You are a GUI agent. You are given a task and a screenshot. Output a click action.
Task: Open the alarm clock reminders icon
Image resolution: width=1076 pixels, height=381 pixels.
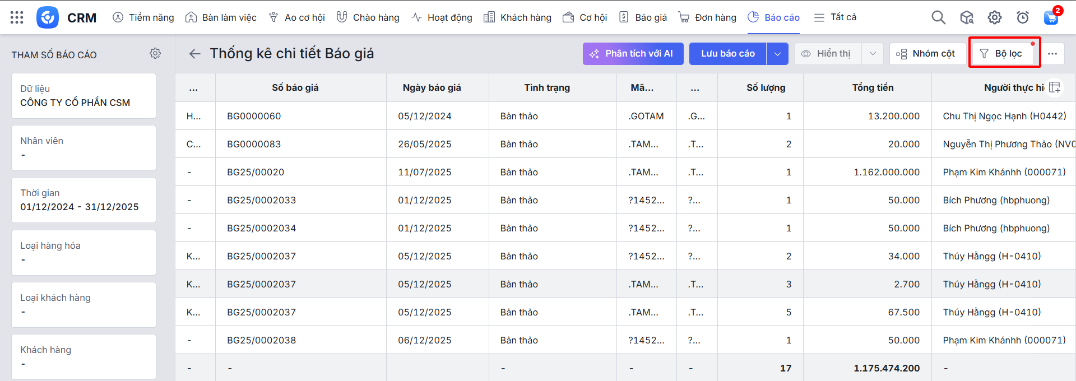pyautogui.click(x=1022, y=17)
